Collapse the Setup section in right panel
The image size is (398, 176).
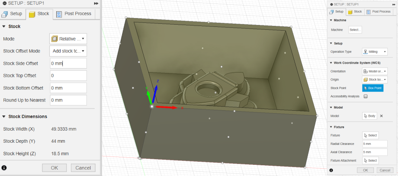pos(331,43)
